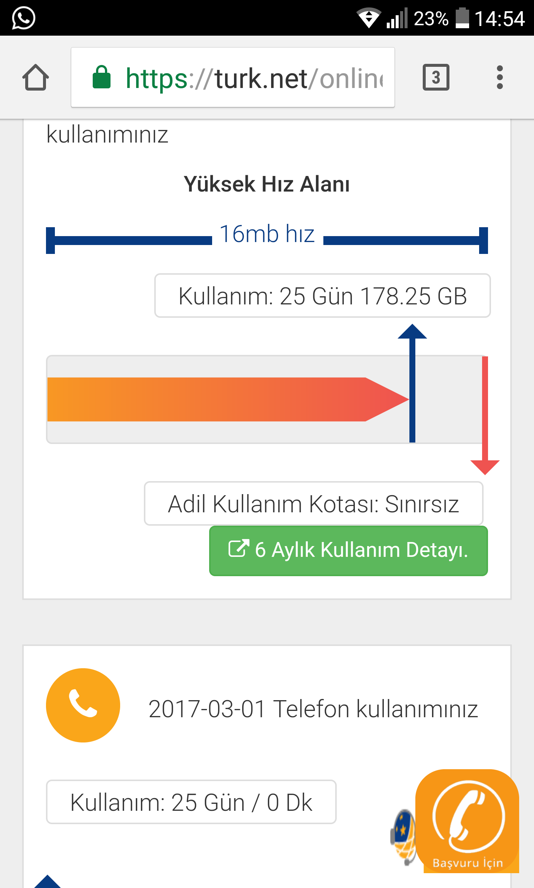Tap the Başvuru İçin call widget
Screen dimensions: 534x888
point(468,820)
